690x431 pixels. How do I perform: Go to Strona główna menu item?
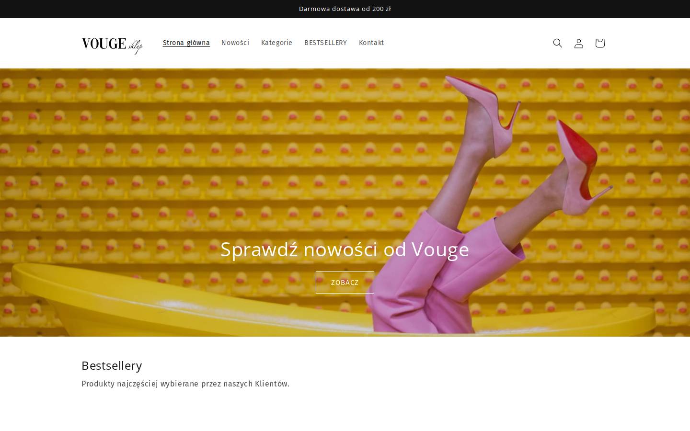tap(186, 43)
